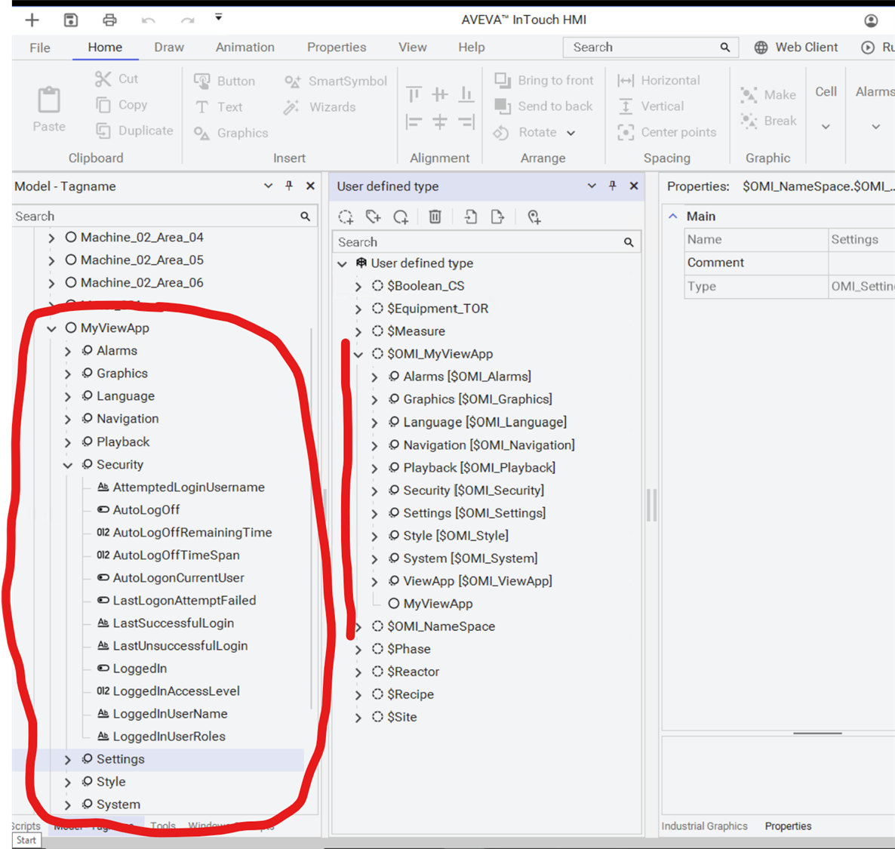The width and height of the screenshot is (895, 849).
Task: Click the ribbon Search field
Action: tap(650, 48)
